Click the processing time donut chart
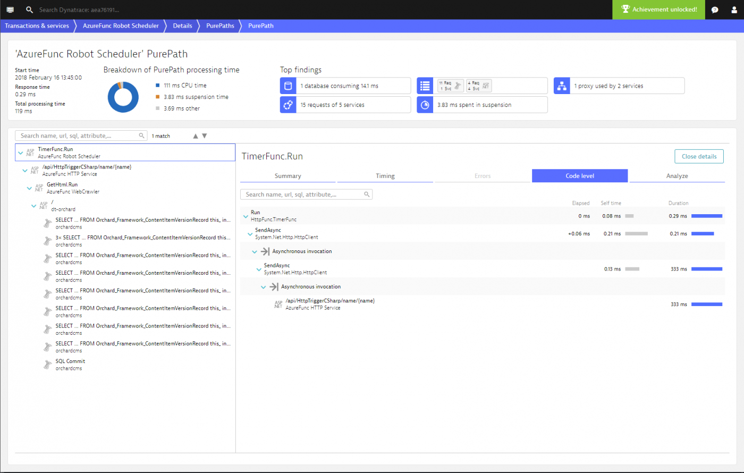 (123, 97)
